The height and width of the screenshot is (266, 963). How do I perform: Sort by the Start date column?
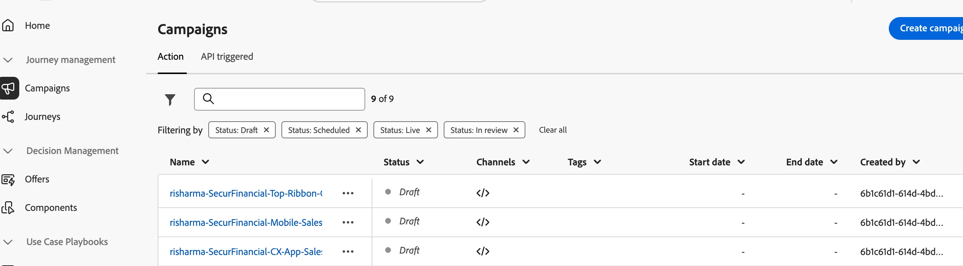tap(717, 162)
